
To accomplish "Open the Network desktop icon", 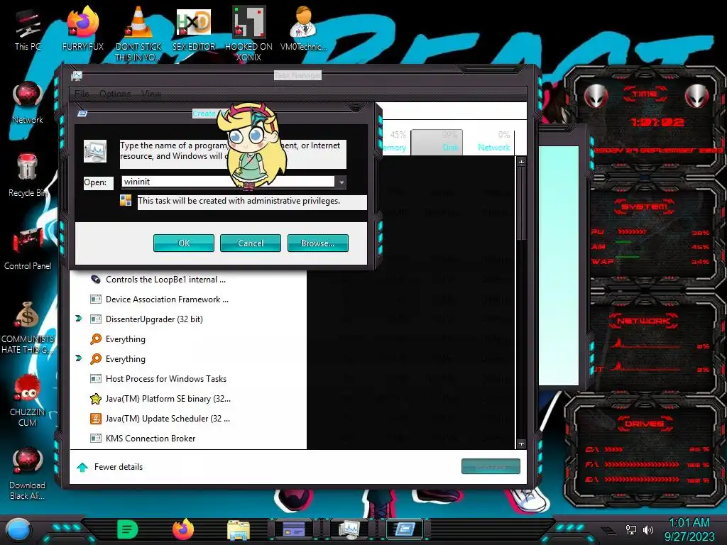I will [28, 103].
